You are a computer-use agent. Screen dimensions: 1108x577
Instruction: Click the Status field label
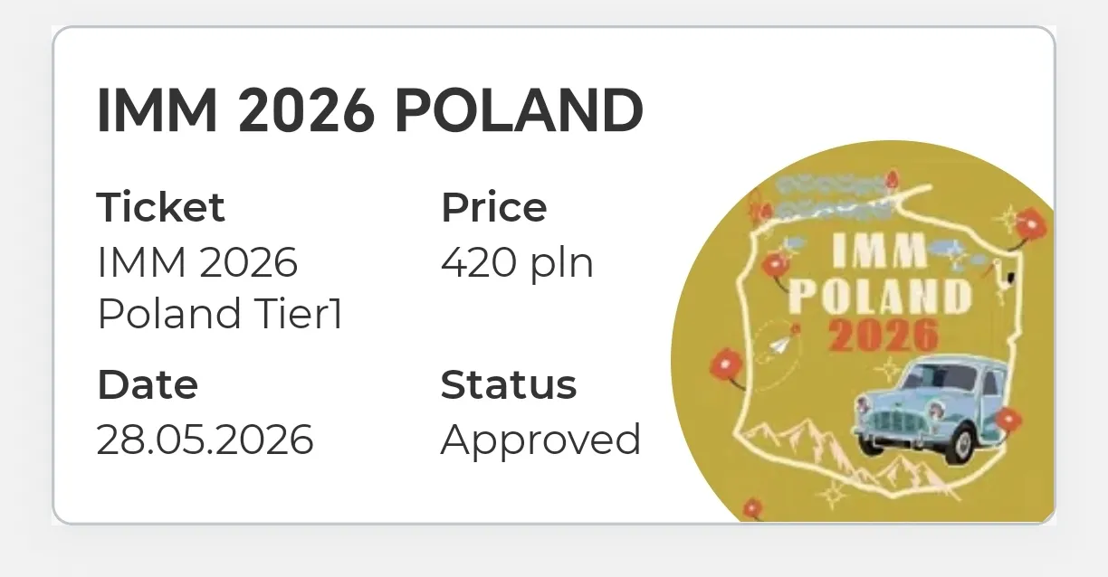coord(508,384)
